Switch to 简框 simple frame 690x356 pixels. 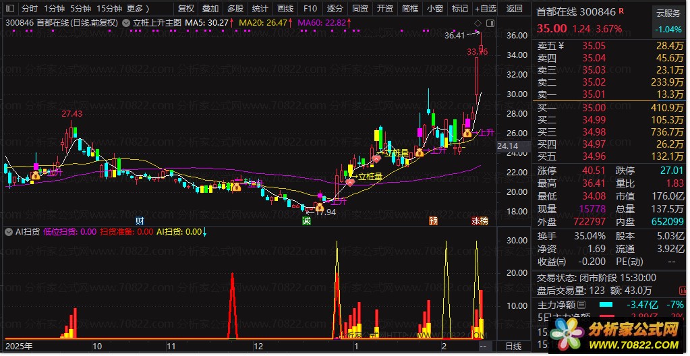(410, 8)
